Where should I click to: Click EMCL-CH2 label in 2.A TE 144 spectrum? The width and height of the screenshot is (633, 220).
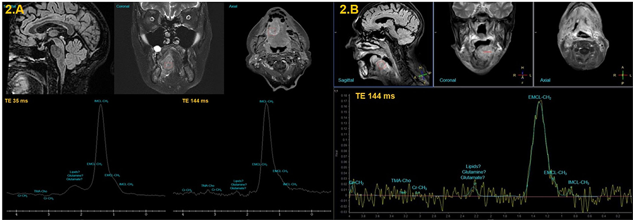coord(260,165)
